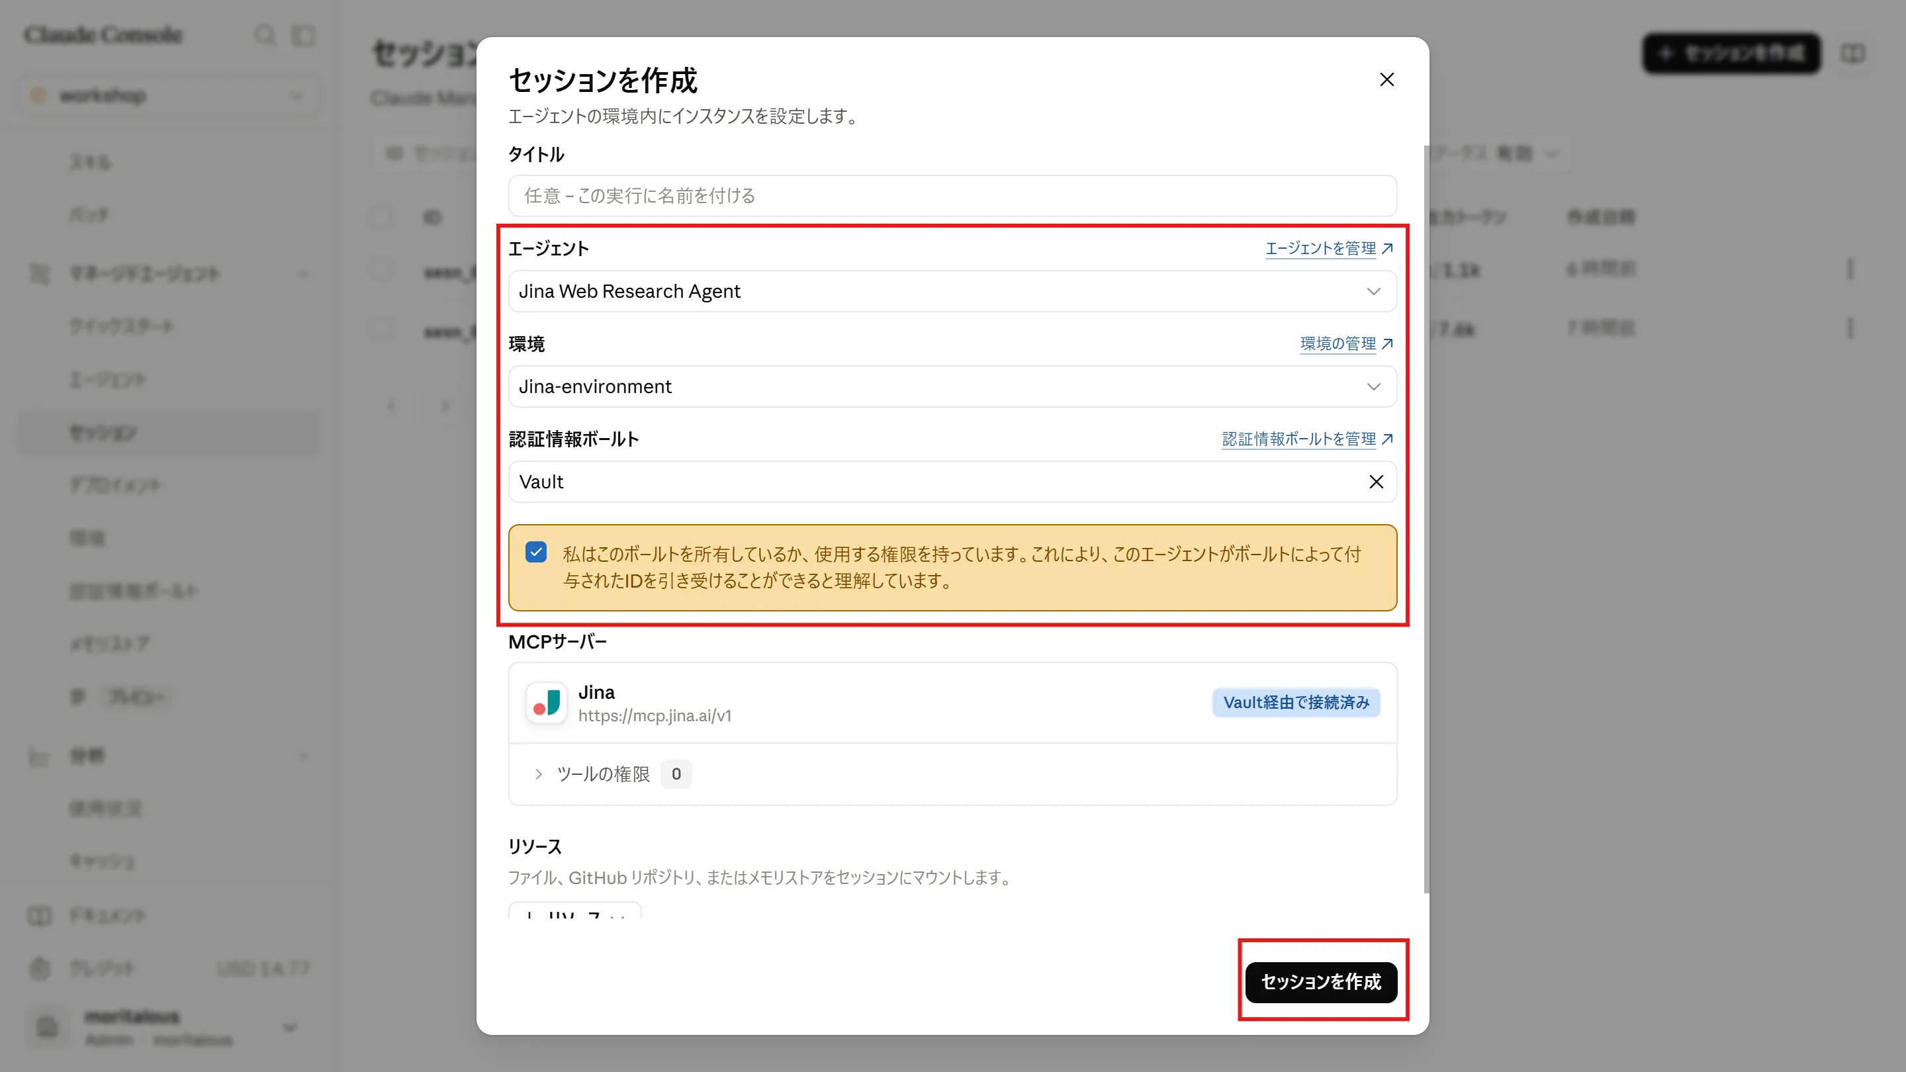Viewport: 1906px width, 1072px height.
Task: Open the workshop workspace selector
Action: pyautogui.click(x=169, y=95)
